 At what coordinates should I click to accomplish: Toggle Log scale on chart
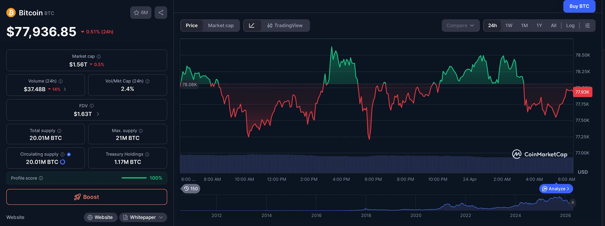click(570, 25)
